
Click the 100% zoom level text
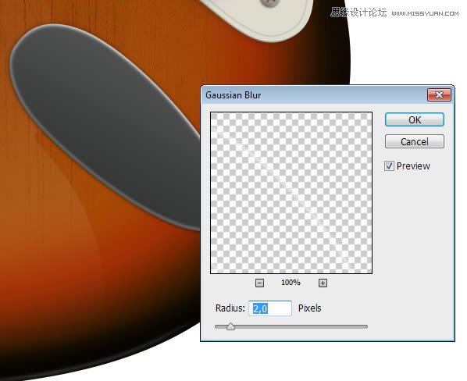tap(291, 282)
